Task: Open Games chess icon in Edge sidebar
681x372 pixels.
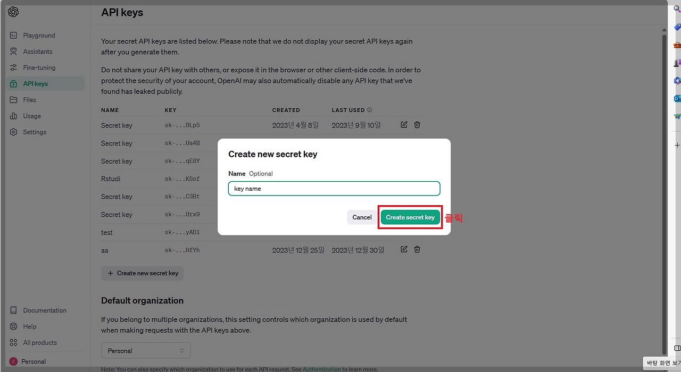Action: (x=677, y=63)
